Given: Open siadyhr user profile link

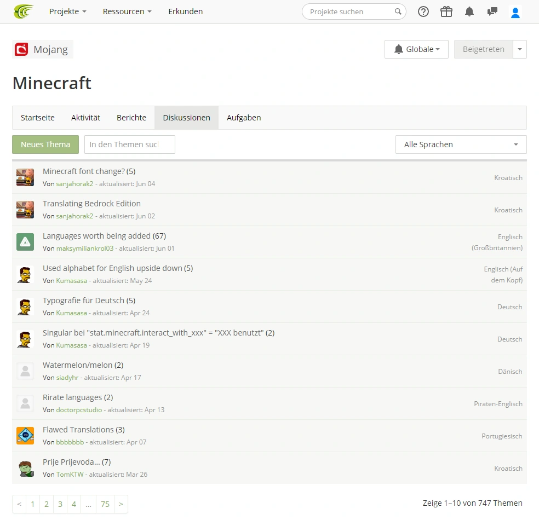Looking at the screenshot, I should pyautogui.click(x=67, y=378).
